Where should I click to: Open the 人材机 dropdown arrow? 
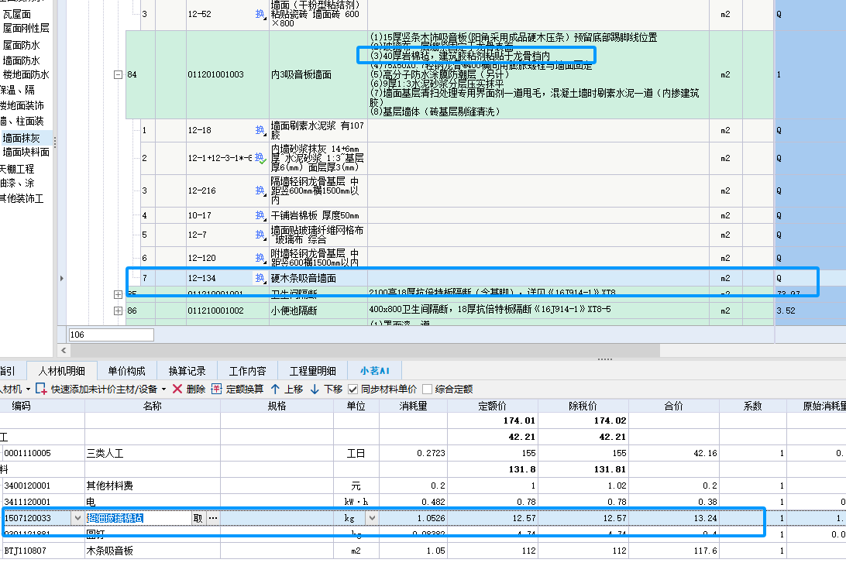point(28,389)
